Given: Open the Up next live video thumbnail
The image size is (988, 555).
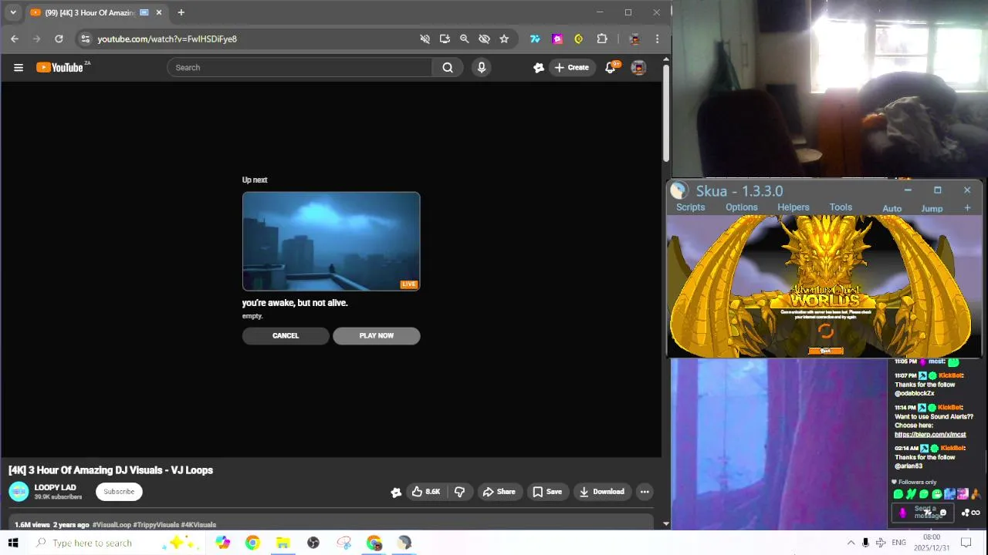Looking at the screenshot, I should point(331,241).
